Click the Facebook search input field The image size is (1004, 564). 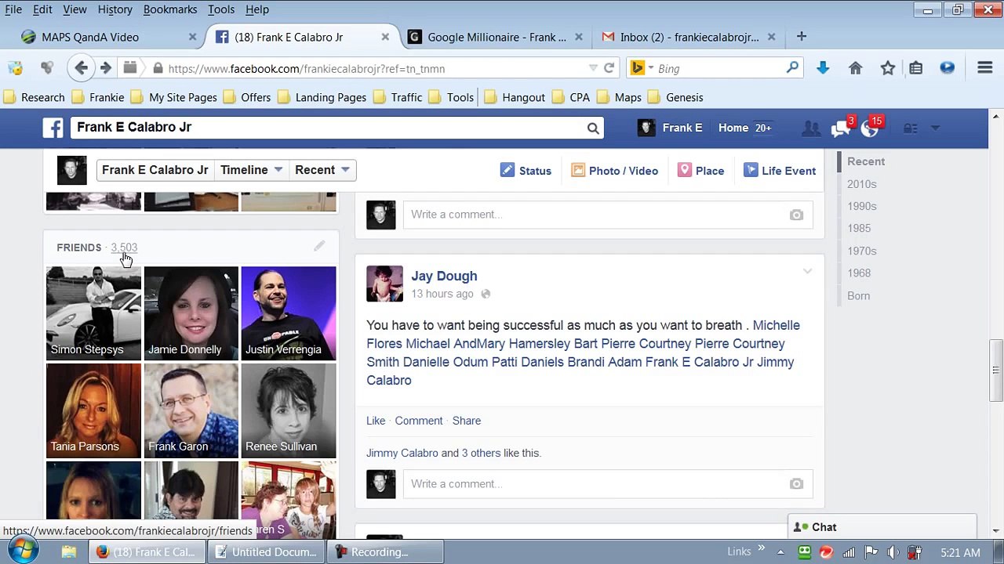point(328,128)
